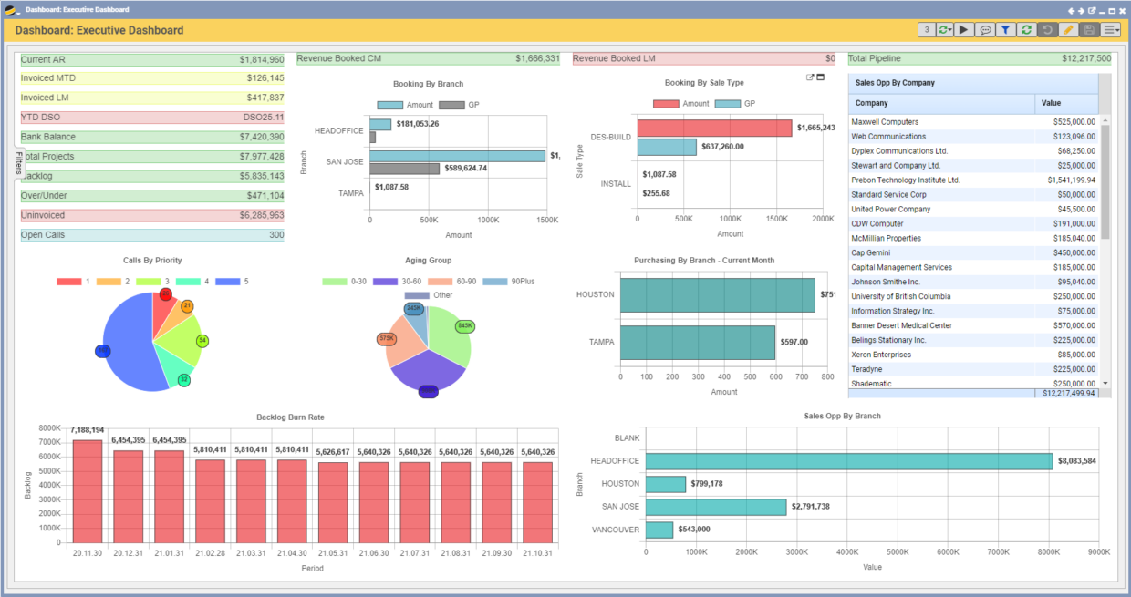Toggle 90Plus series in Aging Group legend
The width and height of the screenshot is (1131, 597).
[508, 282]
